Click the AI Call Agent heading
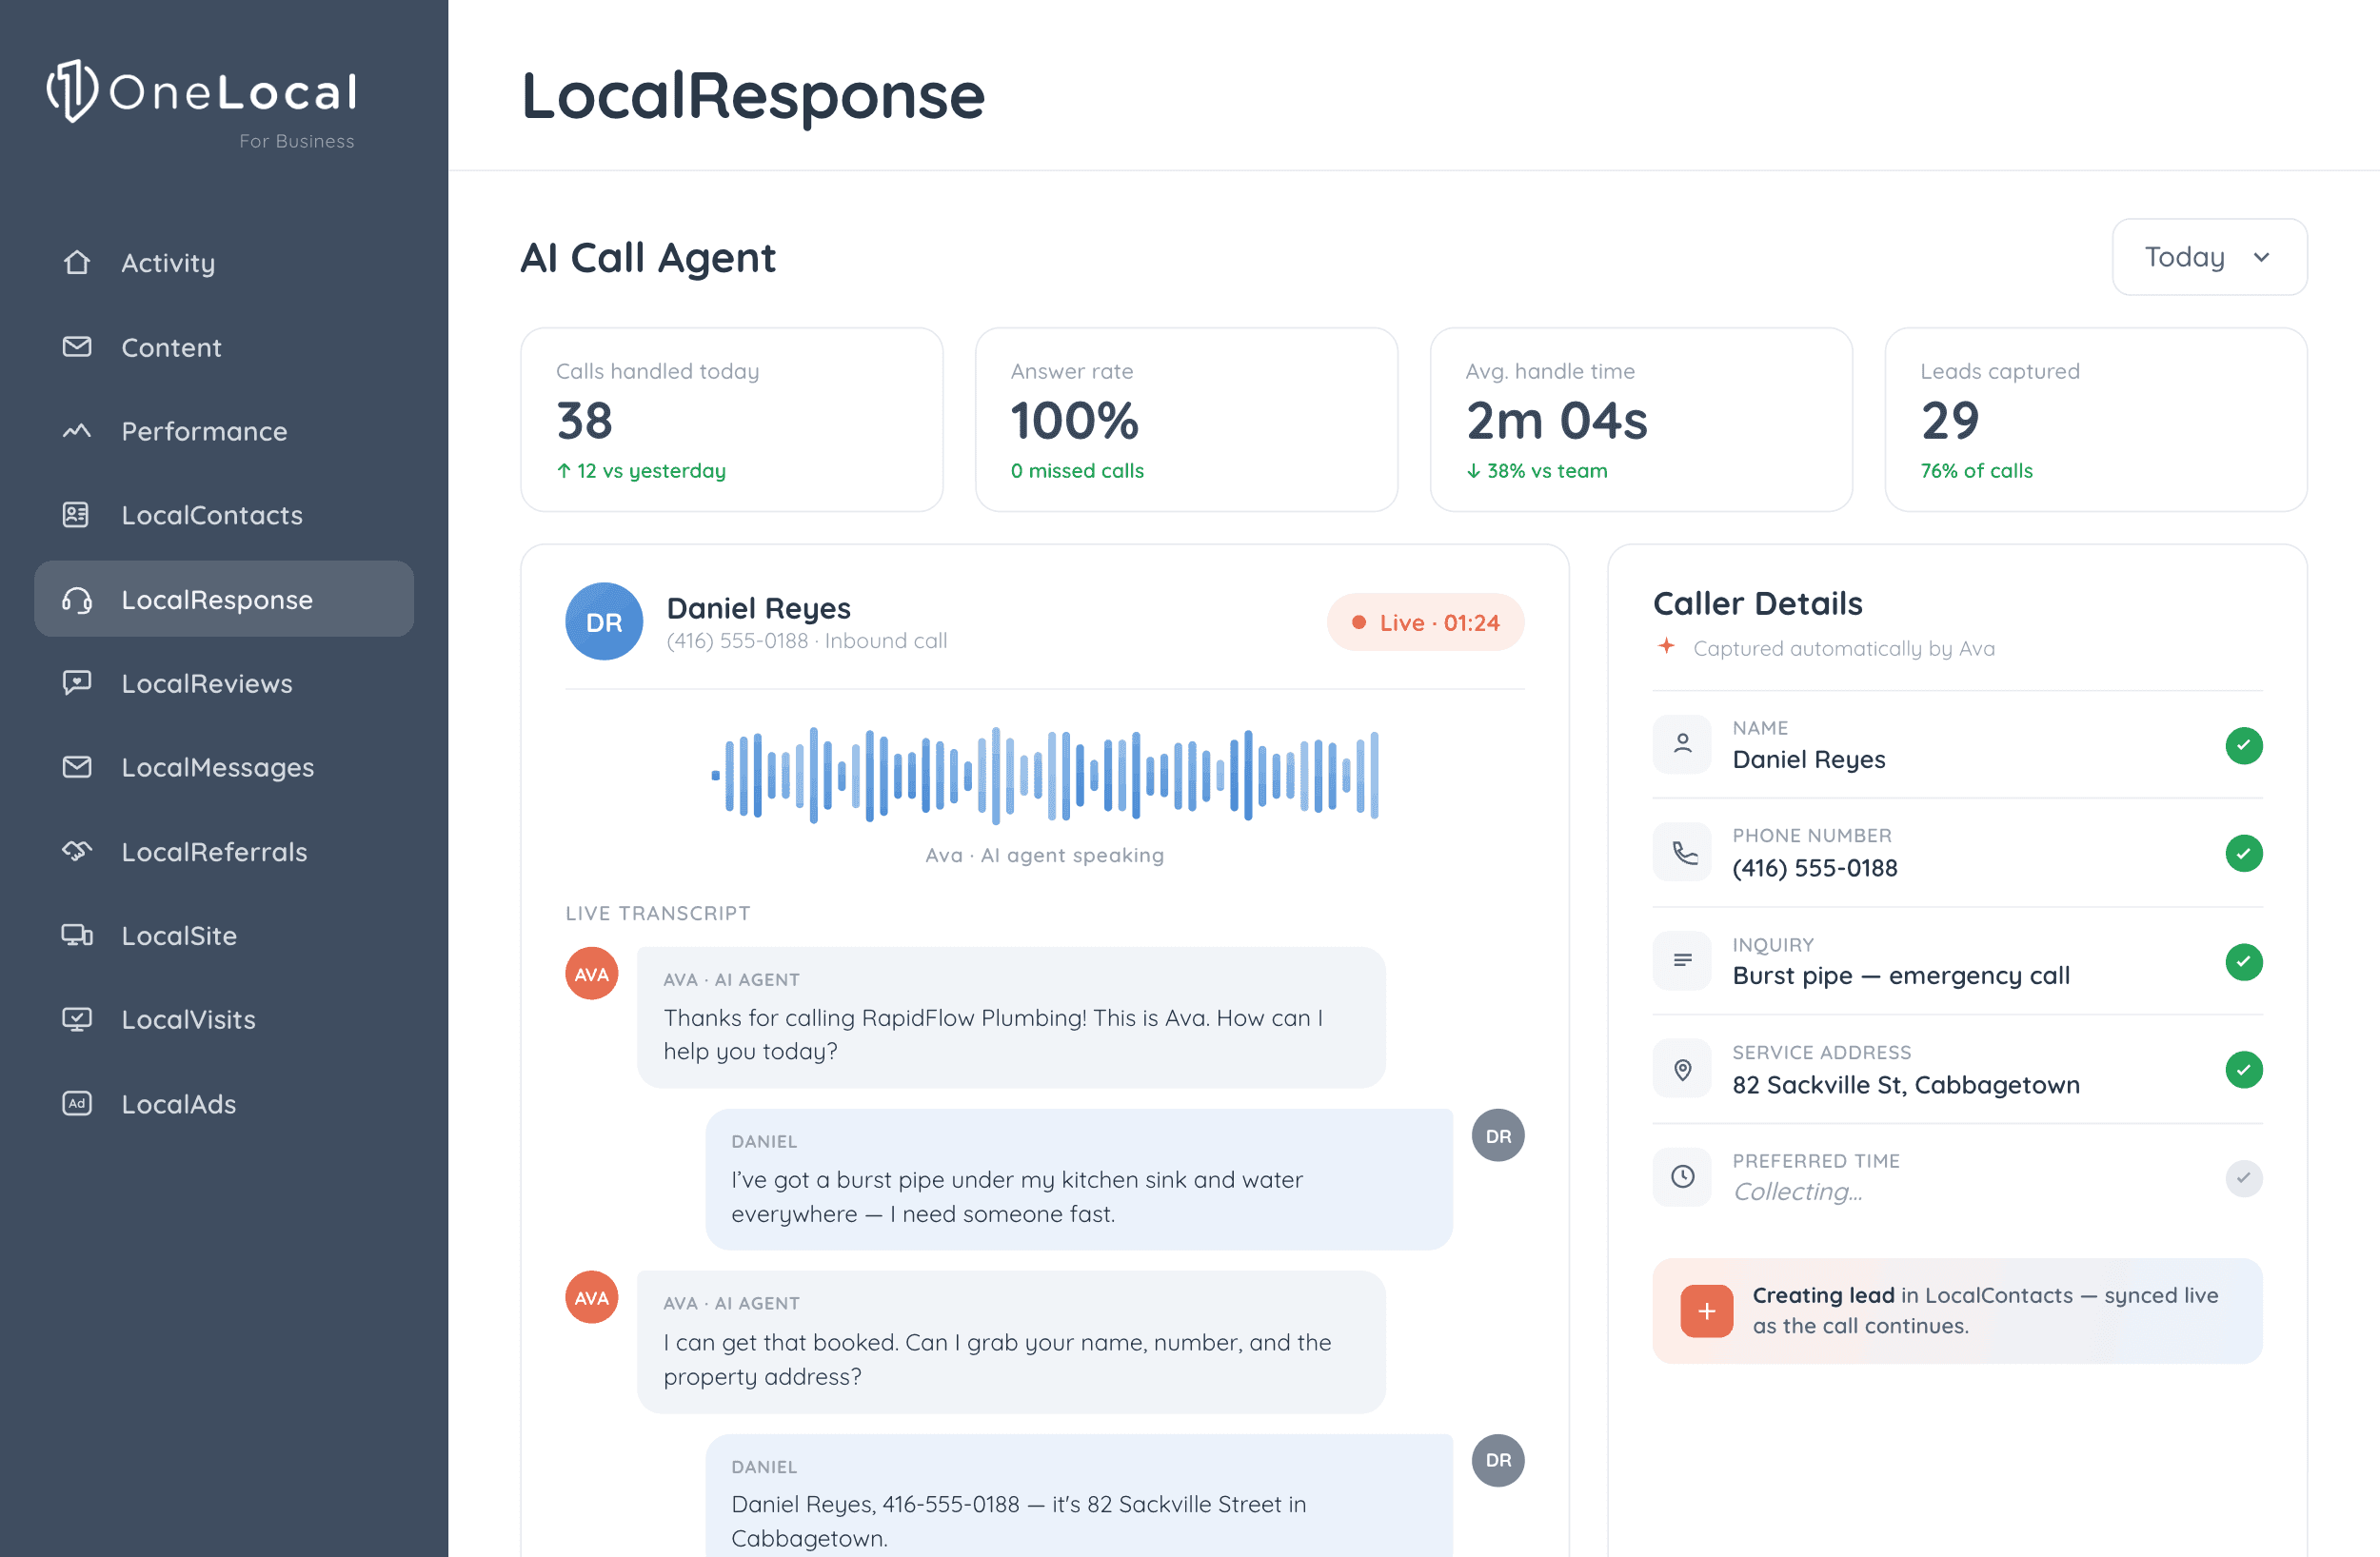Image resolution: width=2380 pixels, height=1557 pixels. pos(648,258)
